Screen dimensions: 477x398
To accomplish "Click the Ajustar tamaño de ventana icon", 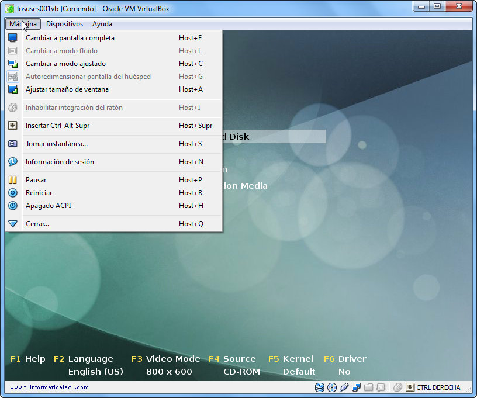I will [x=13, y=89].
